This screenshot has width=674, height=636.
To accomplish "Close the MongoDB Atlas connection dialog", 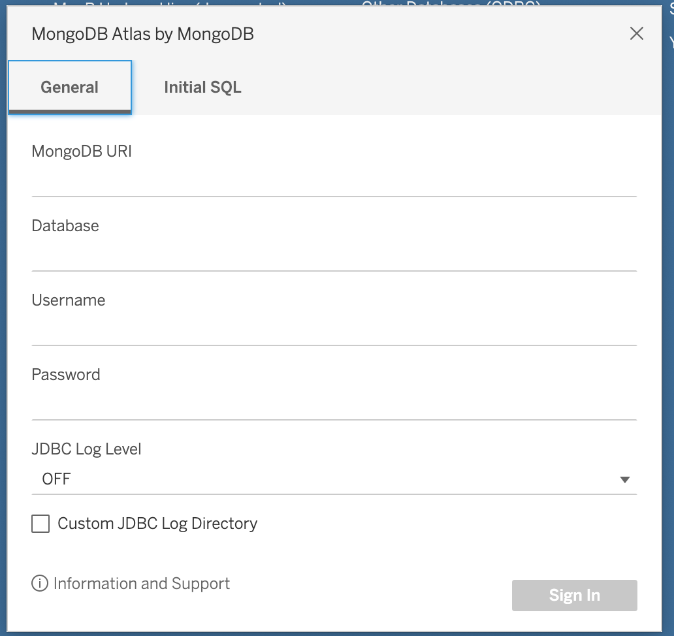I will [636, 34].
